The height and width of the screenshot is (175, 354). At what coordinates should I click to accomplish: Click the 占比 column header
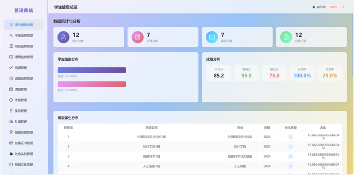[x=323, y=128]
